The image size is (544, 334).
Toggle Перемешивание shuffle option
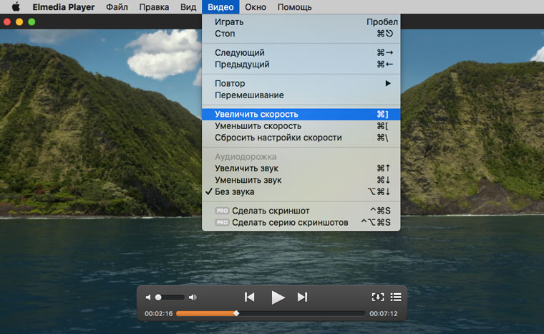301,95
